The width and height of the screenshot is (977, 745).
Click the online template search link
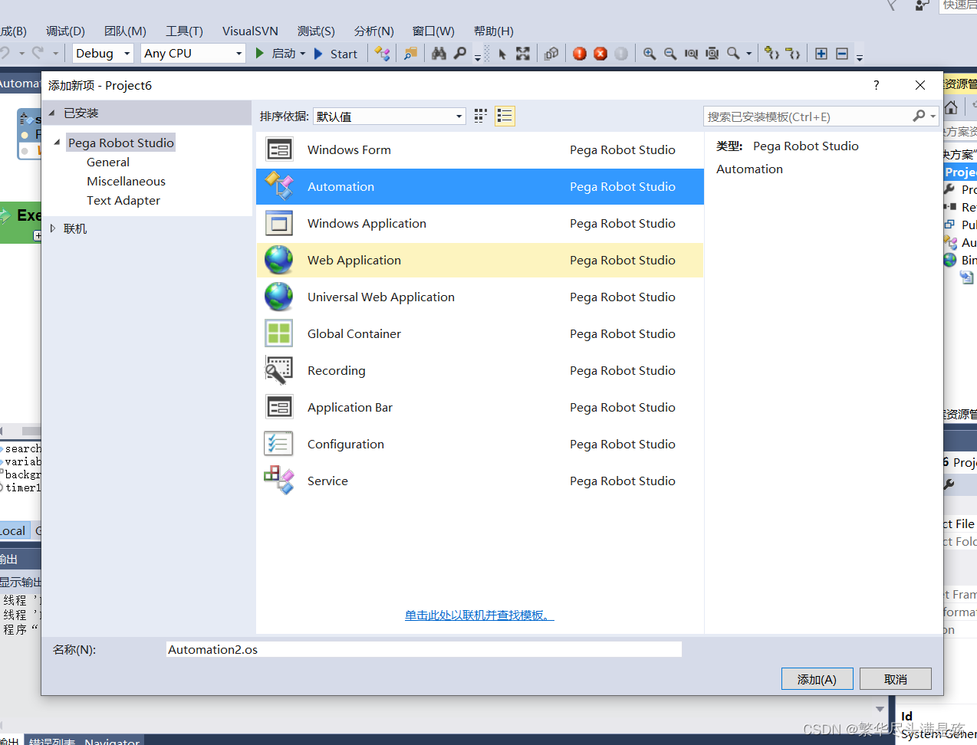coord(479,615)
